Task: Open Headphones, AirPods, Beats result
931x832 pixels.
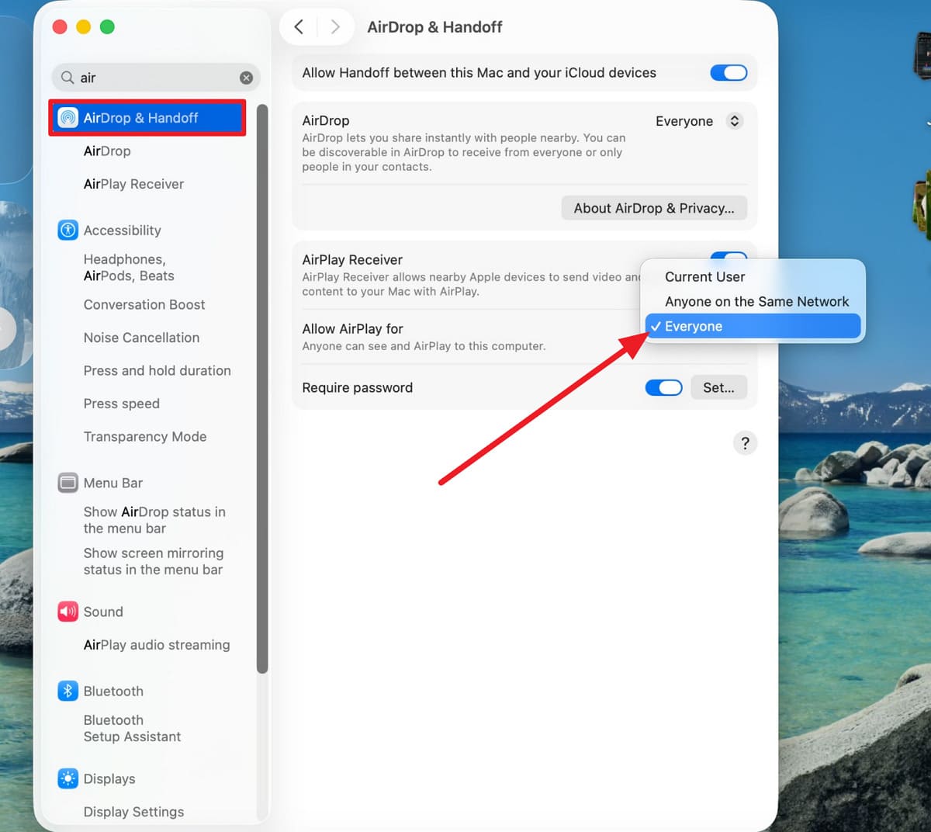Action: [x=129, y=268]
